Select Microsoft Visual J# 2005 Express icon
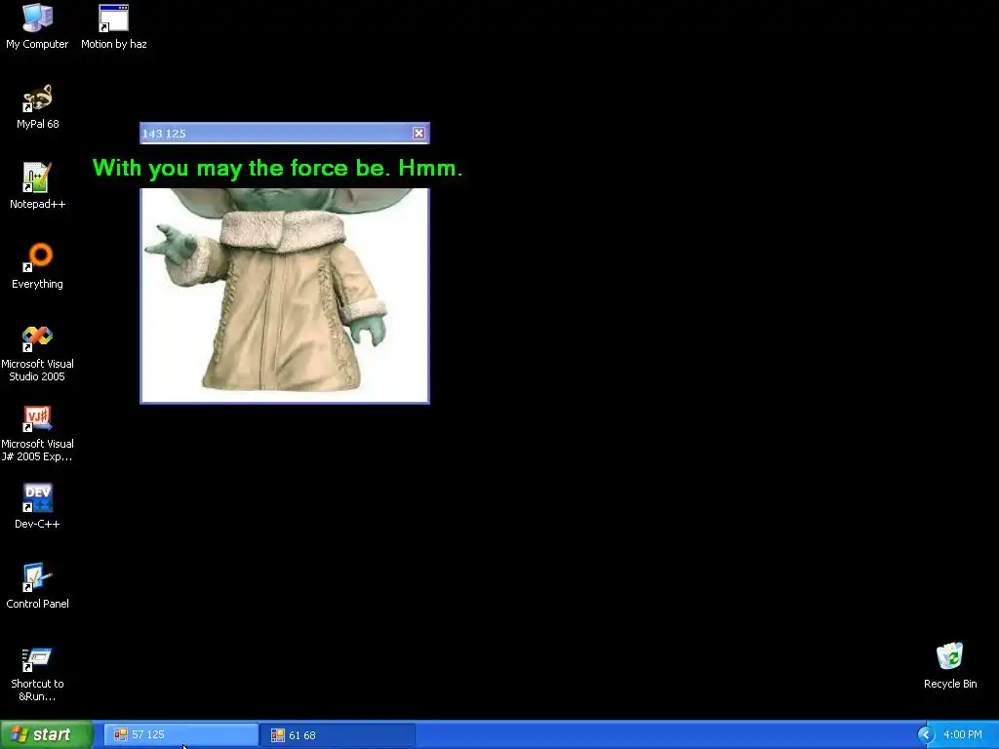 pyautogui.click(x=38, y=433)
